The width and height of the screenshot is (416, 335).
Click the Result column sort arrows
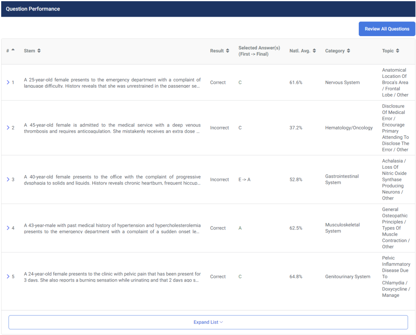(227, 51)
